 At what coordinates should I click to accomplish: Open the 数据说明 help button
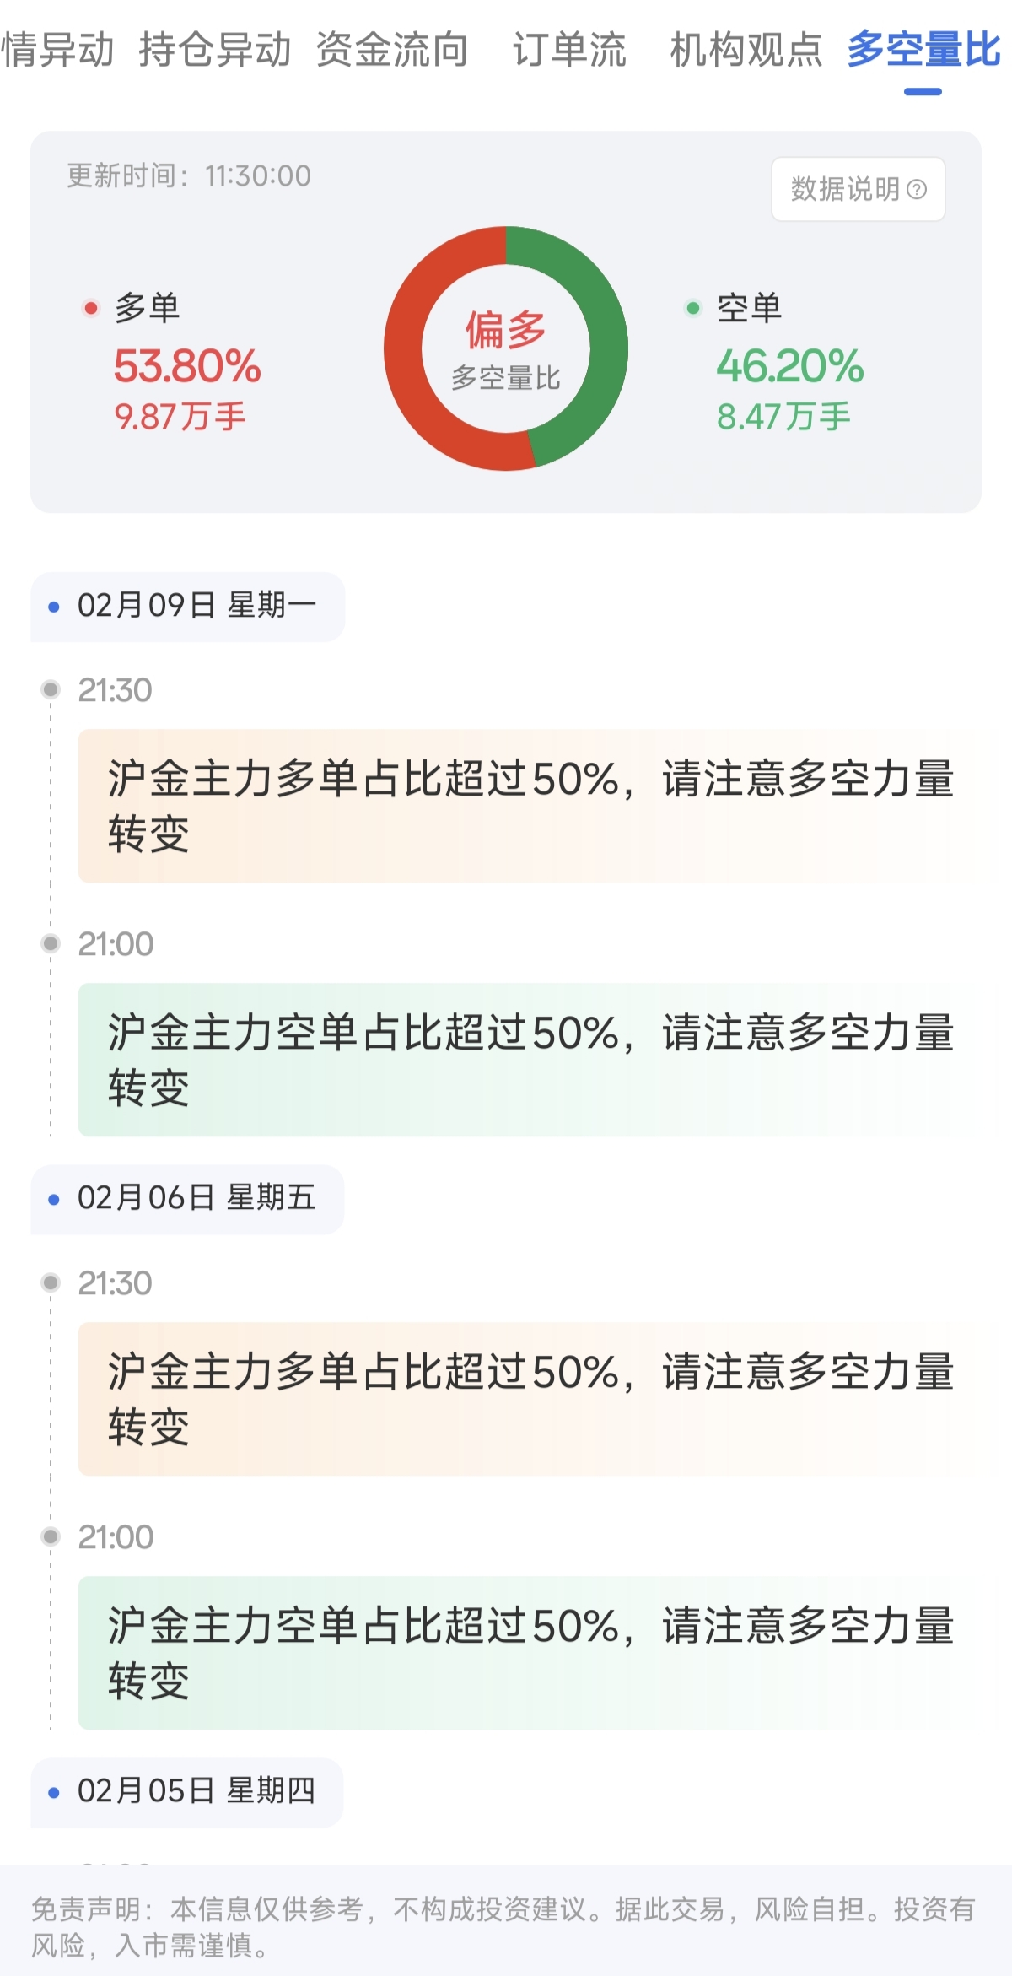pos(858,189)
